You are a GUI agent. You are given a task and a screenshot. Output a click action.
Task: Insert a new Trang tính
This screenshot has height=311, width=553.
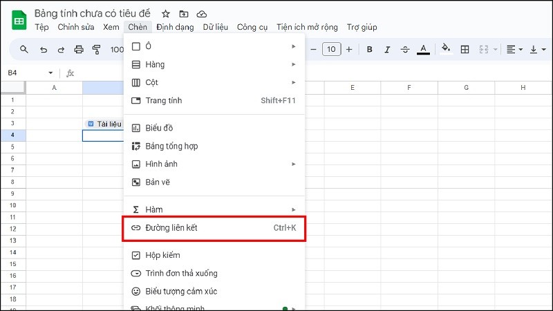pyautogui.click(x=214, y=100)
